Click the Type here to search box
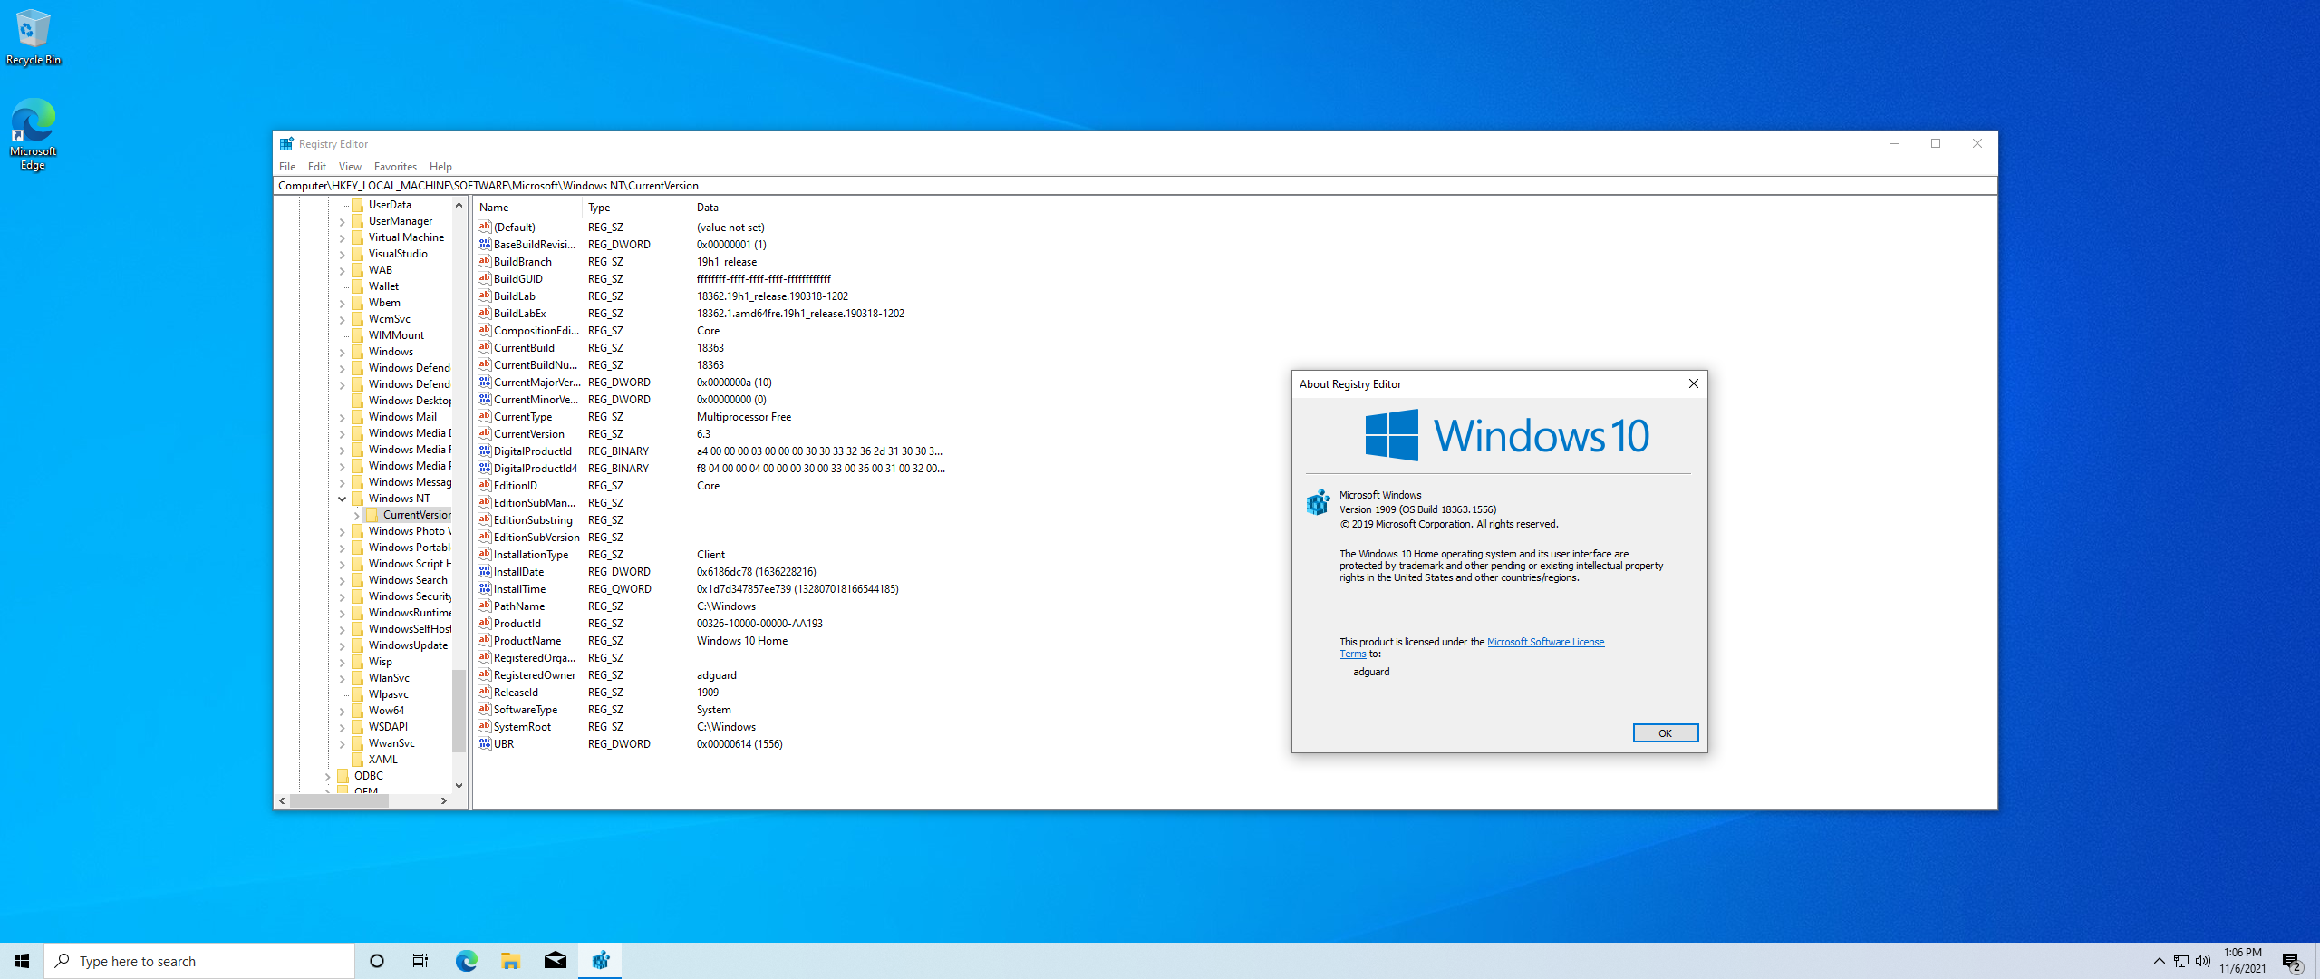The width and height of the screenshot is (2320, 979). tap(199, 961)
